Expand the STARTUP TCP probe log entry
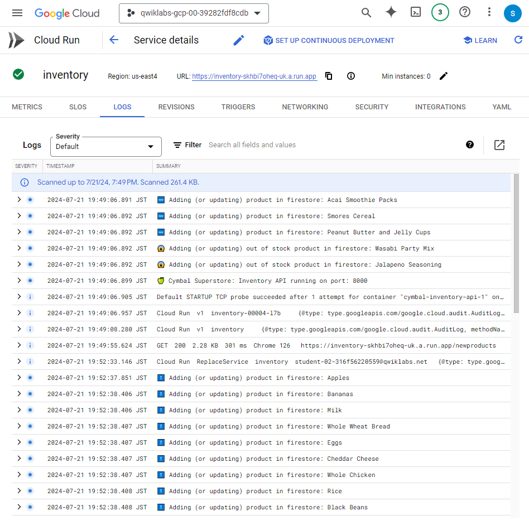529x530 pixels. pyautogui.click(x=19, y=297)
